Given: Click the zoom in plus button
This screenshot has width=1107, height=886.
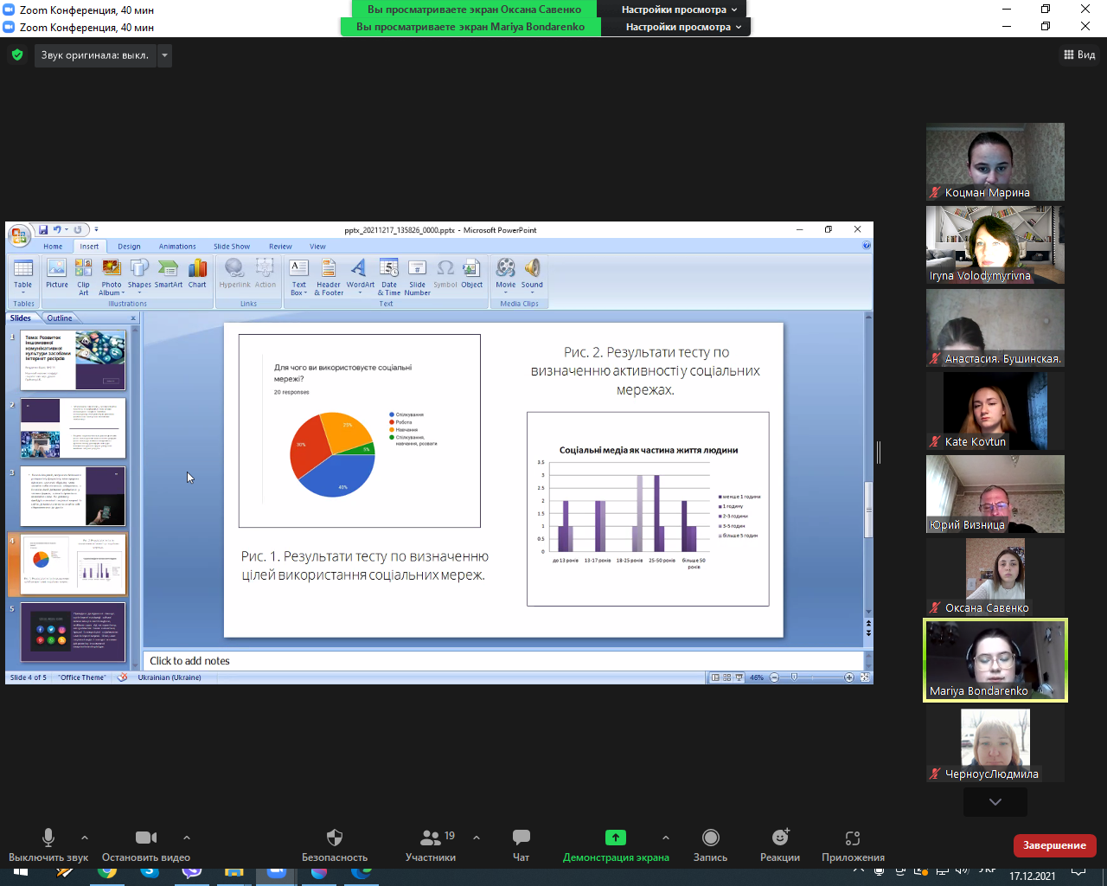Looking at the screenshot, I should point(848,677).
